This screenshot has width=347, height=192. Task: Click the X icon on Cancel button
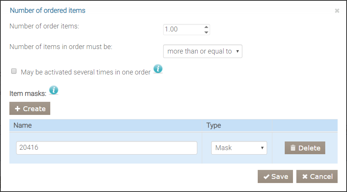pyautogui.click(x=305, y=177)
